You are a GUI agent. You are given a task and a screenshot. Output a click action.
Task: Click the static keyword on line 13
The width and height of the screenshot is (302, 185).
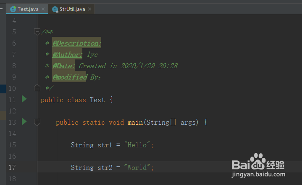tap(94, 123)
